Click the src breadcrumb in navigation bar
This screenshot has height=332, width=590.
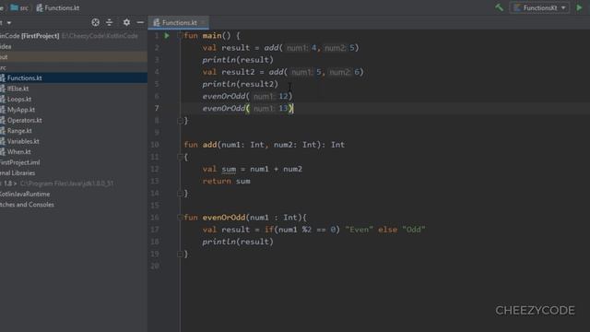19,7
